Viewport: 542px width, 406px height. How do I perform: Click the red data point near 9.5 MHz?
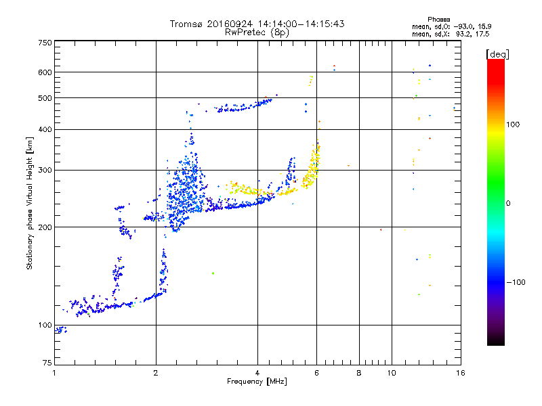click(x=381, y=229)
